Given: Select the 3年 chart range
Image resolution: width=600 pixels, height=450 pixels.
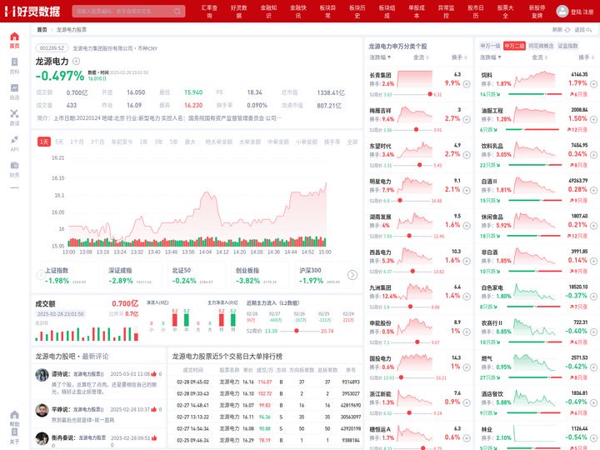Looking at the screenshot, I should click(x=158, y=142).
